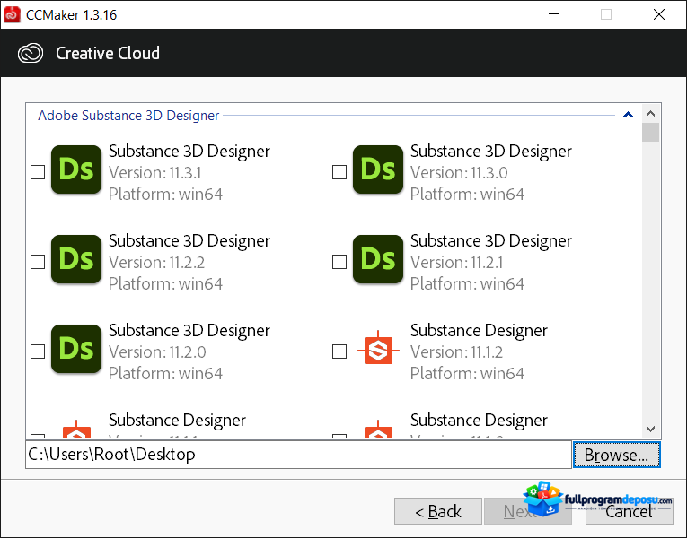Tick the version 11.2.1 checkbox
The image size is (687, 538).
coord(339,262)
